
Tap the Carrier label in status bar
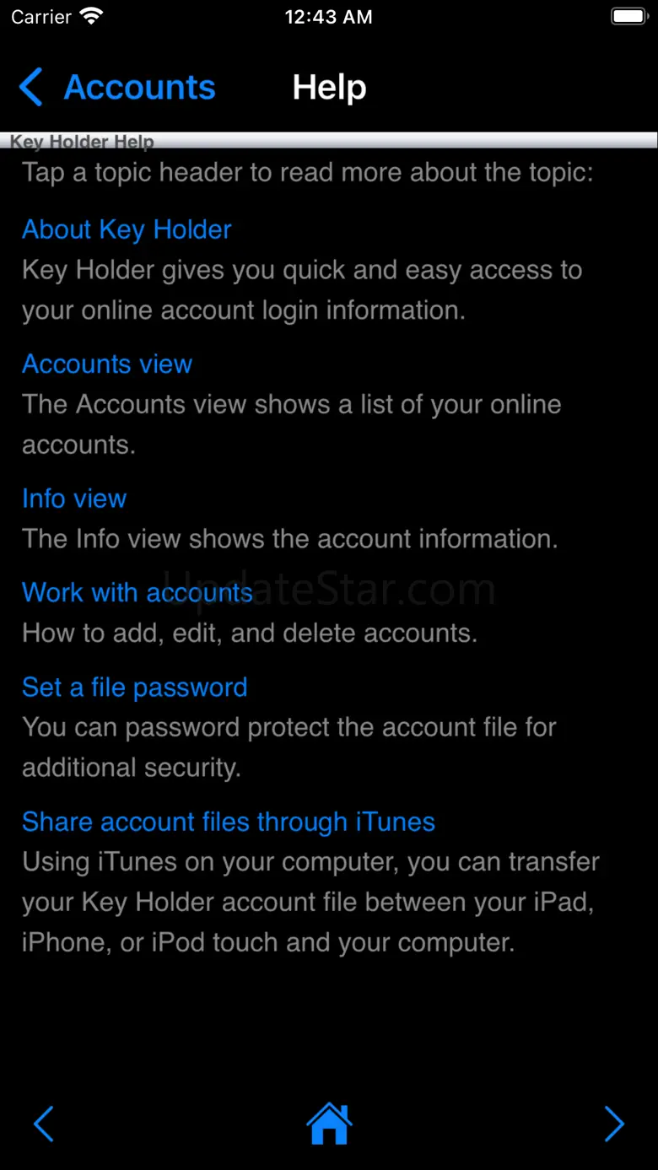(x=41, y=17)
